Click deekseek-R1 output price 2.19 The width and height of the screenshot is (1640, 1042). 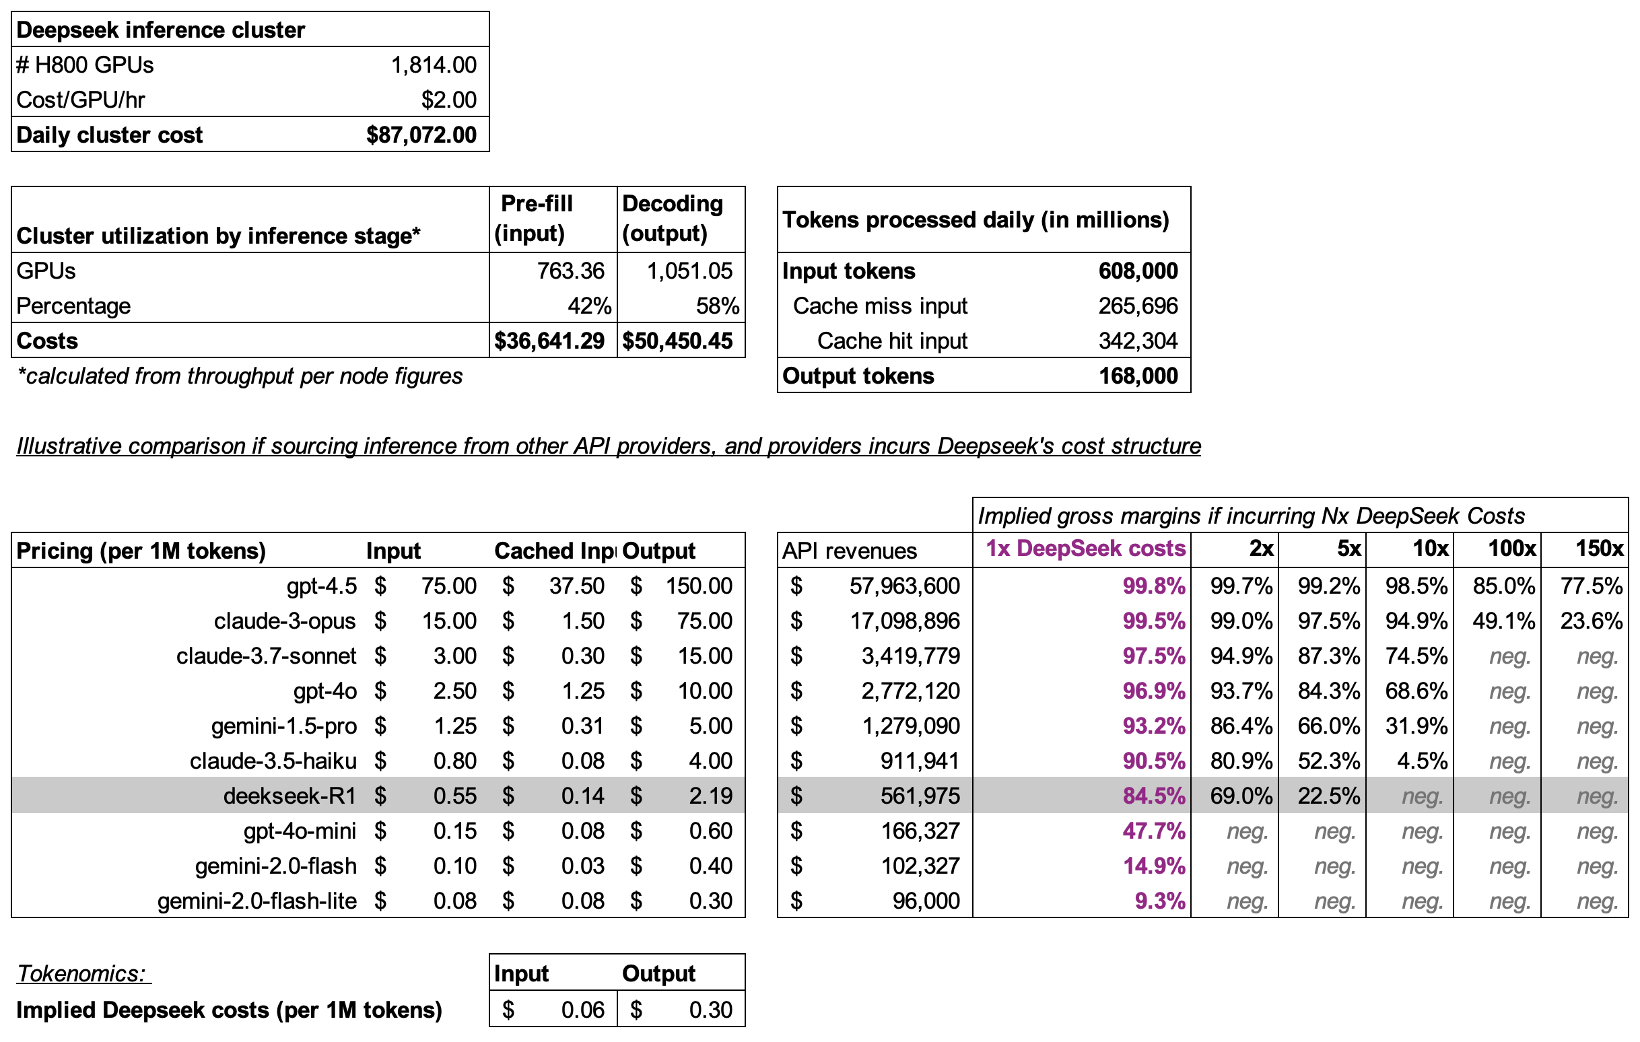pyautogui.click(x=710, y=796)
